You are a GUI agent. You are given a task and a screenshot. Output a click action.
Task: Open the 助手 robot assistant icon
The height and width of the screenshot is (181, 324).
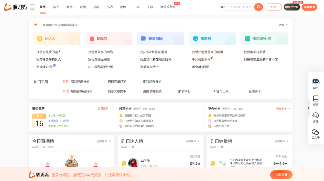pos(316,81)
